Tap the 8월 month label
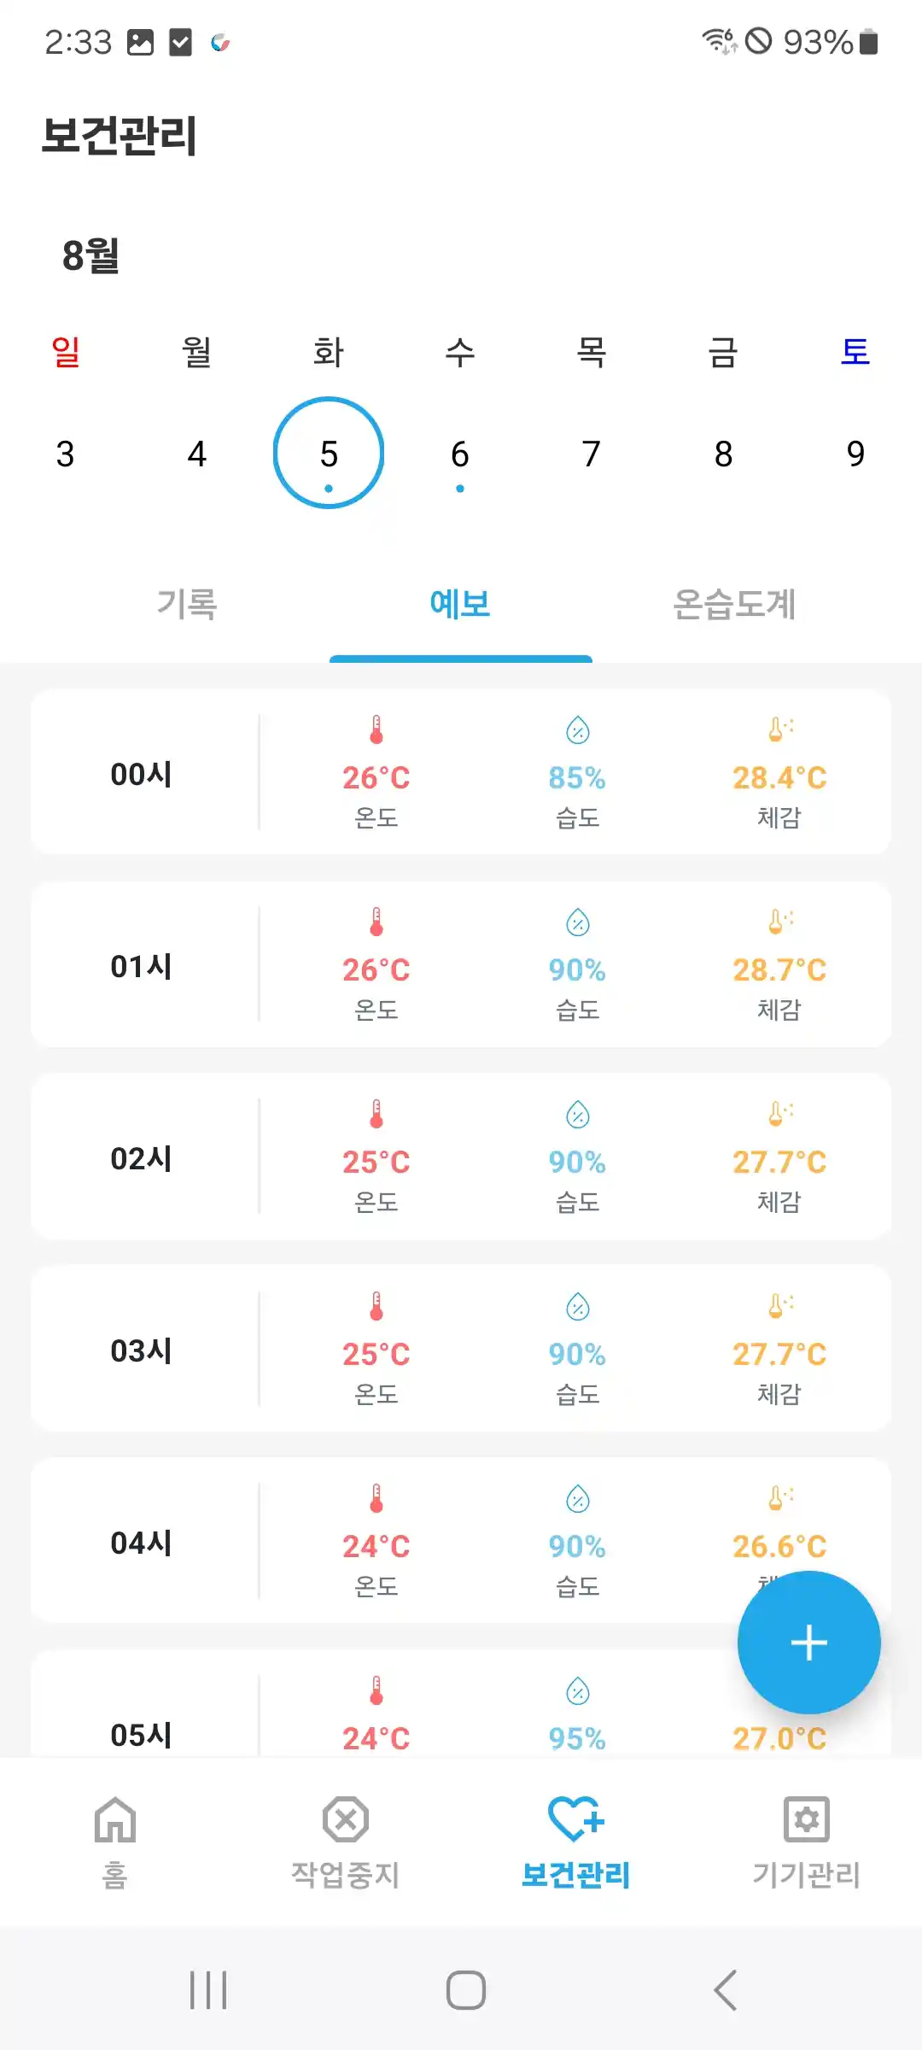Image resolution: width=922 pixels, height=2050 pixels. pyautogui.click(x=90, y=255)
